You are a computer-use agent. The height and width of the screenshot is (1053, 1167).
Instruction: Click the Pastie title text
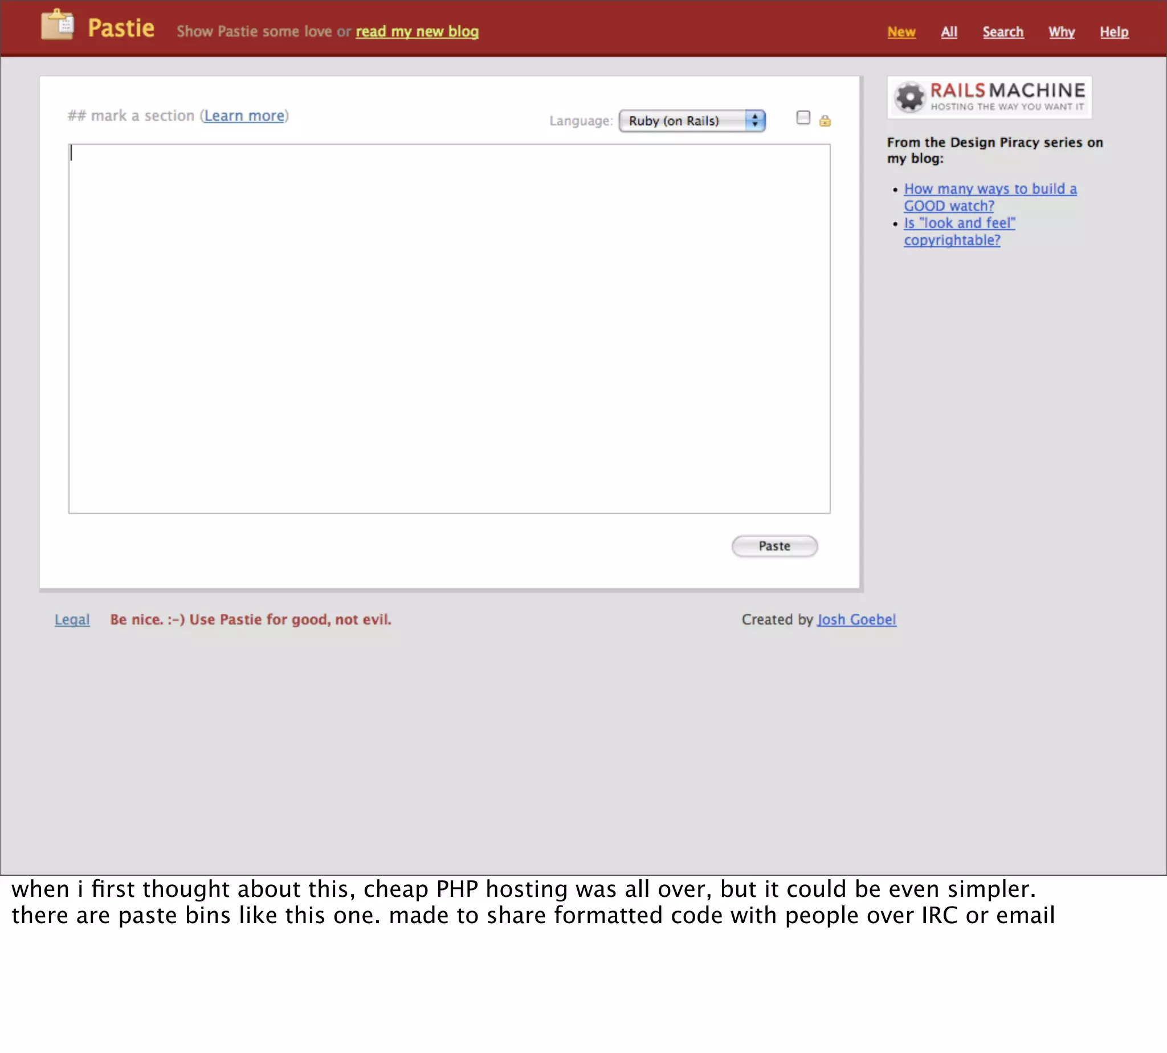coord(121,28)
